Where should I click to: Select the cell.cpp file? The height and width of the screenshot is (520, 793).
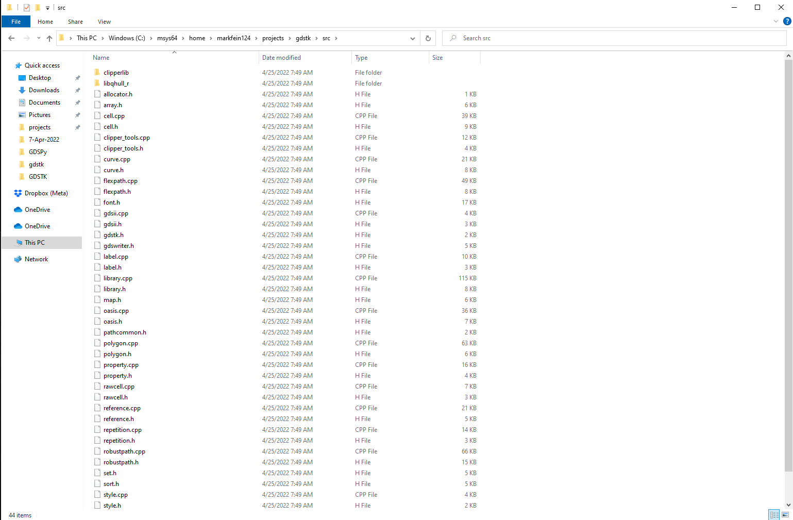coord(114,115)
